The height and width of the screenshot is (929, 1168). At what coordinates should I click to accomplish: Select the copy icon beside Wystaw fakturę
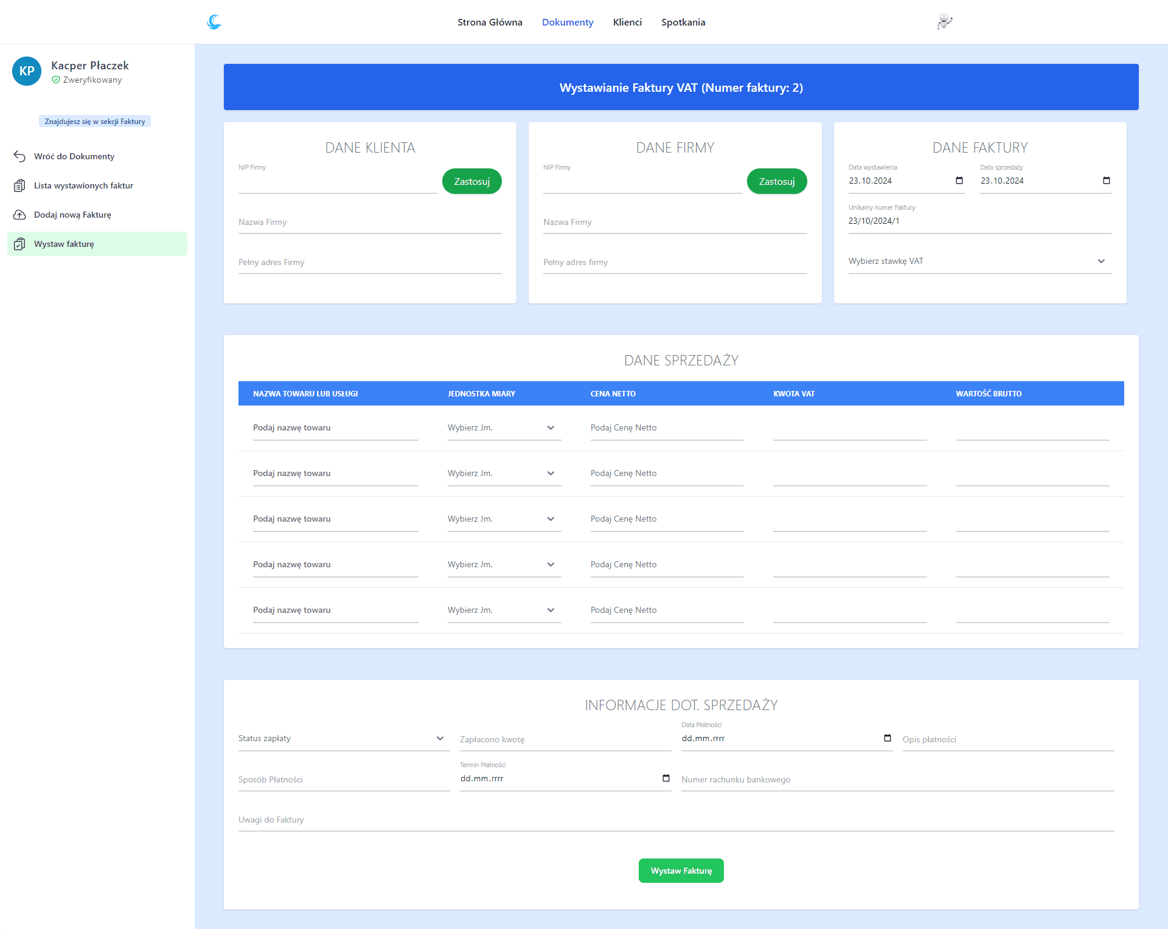(x=19, y=244)
